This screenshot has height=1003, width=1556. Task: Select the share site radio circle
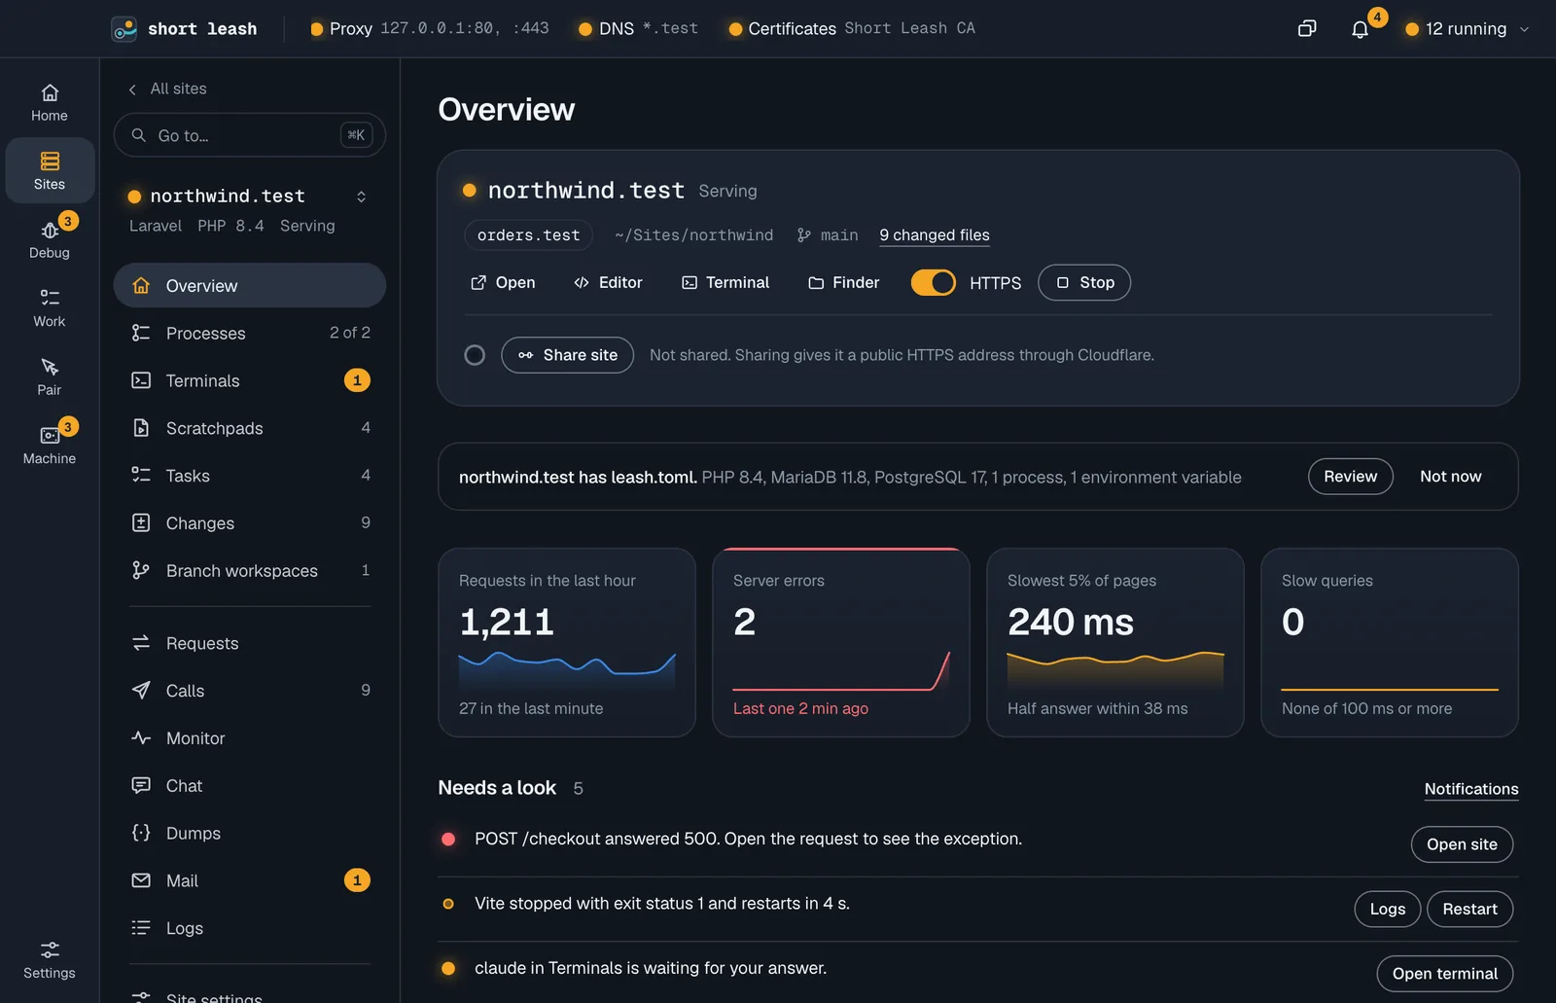(x=475, y=355)
